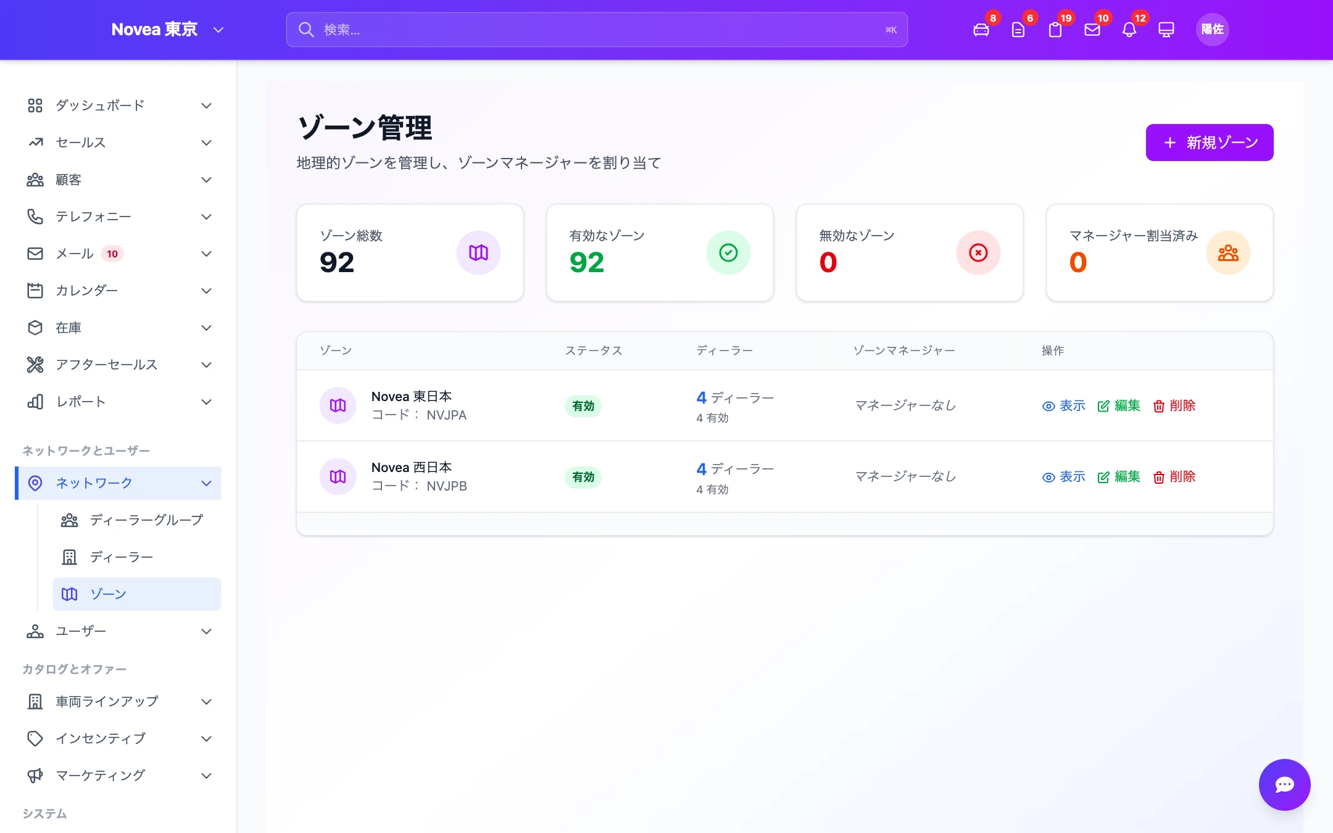The width and height of the screenshot is (1333, 833).
Task: Select the ゾーン submenu item
Action: tap(137, 594)
